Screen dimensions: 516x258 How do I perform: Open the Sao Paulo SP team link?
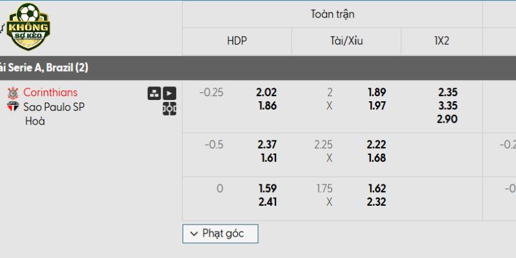tap(54, 107)
